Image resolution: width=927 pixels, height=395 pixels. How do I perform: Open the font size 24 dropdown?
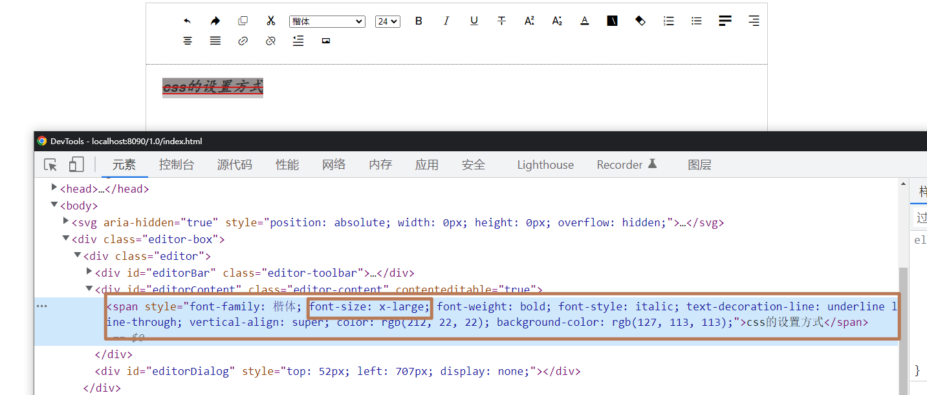coord(387,21)
